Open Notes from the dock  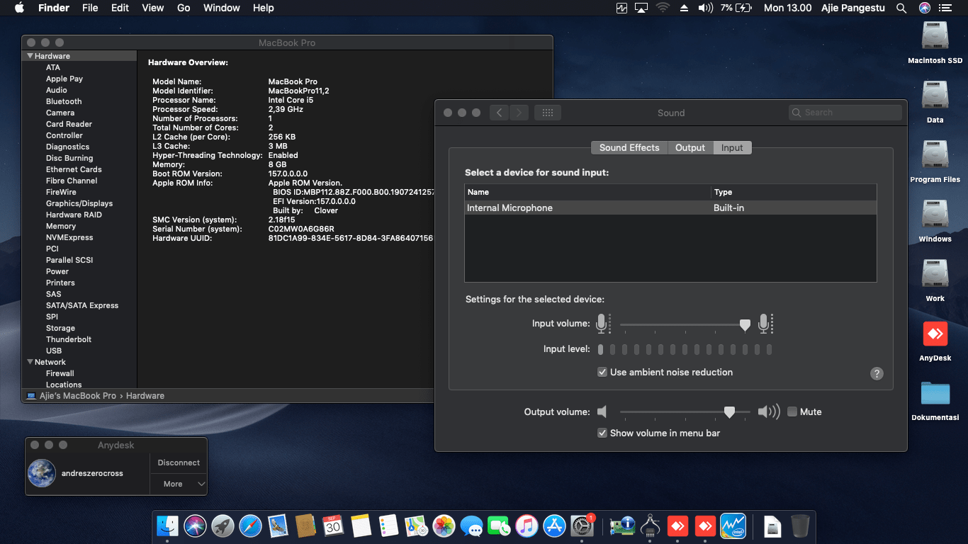(361, 526)
